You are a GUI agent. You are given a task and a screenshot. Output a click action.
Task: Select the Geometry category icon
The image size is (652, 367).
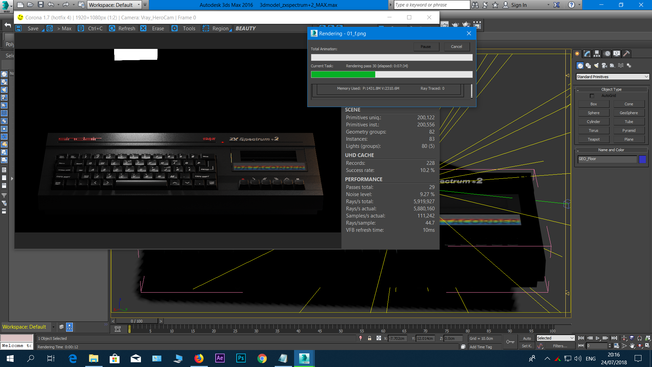580,66
